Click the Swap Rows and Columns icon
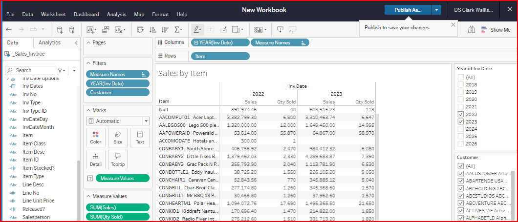Screen dimensions: 518x222 coord(140,30)
